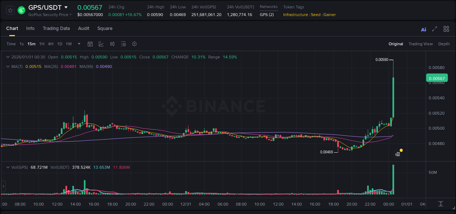456x214 pixels.
Task: Open the GPS/USDT pair selector dropdown
Action: (x=66, y=7)
